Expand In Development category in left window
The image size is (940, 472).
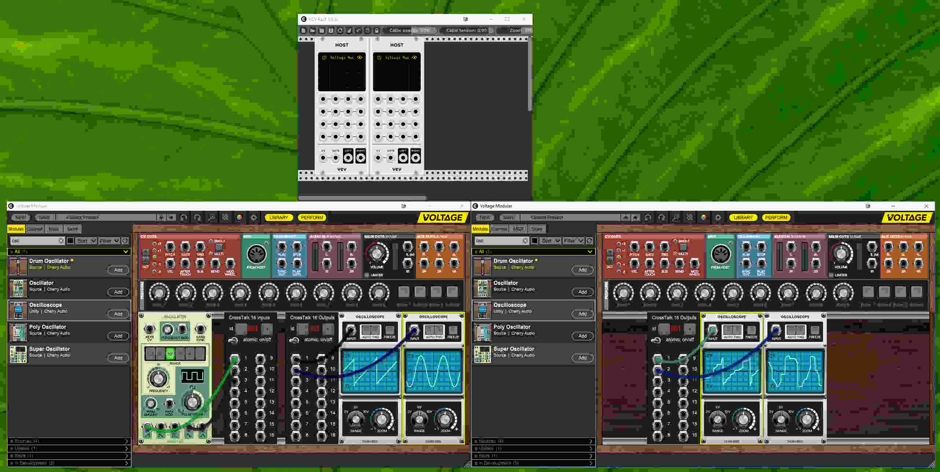tap(69, 463)
